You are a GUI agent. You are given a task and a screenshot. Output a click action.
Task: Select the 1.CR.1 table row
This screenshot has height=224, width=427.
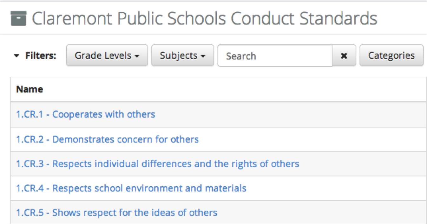pyautogui.click(x=219, y=114)
